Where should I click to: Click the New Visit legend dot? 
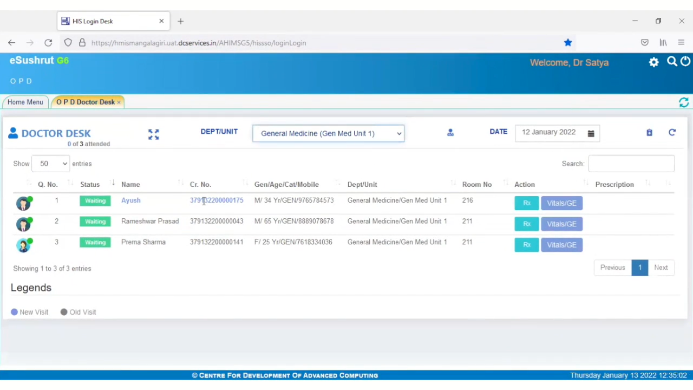coord(15,312)
